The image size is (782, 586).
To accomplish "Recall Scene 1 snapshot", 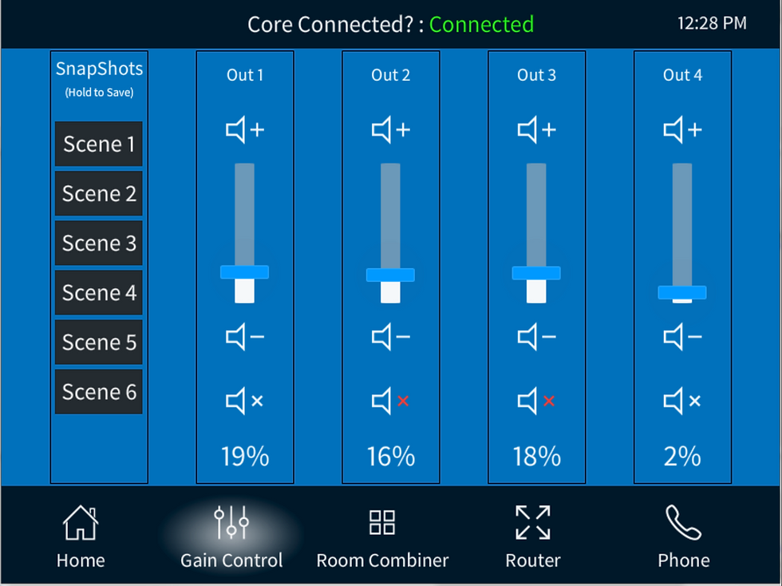I will [99, 144].
